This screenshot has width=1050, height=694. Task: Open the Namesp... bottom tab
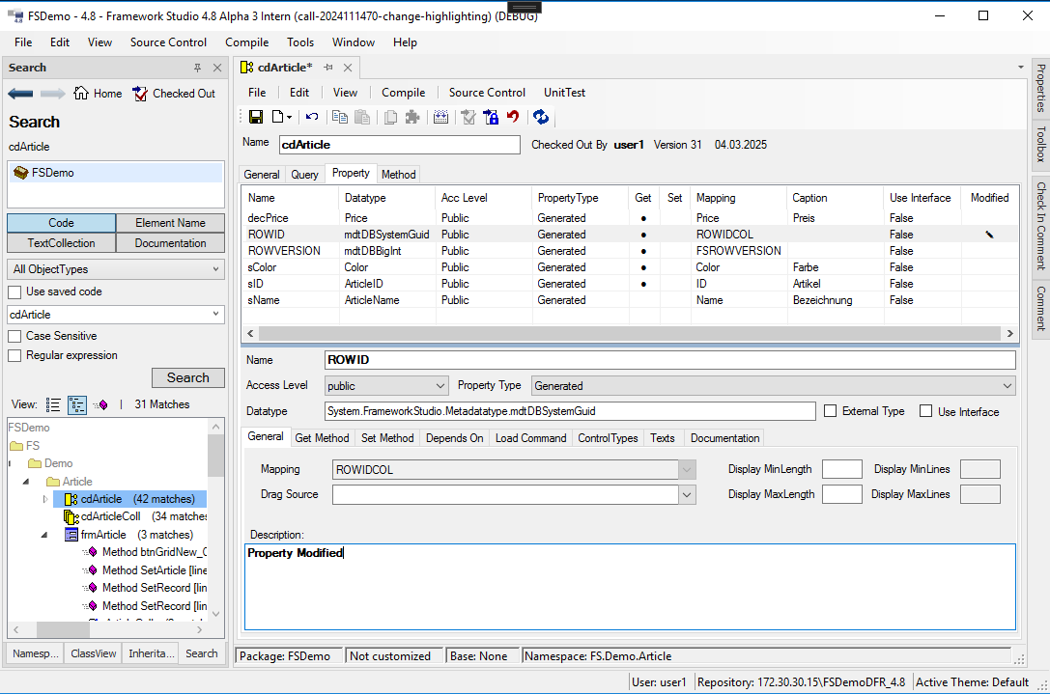[36, 653]
